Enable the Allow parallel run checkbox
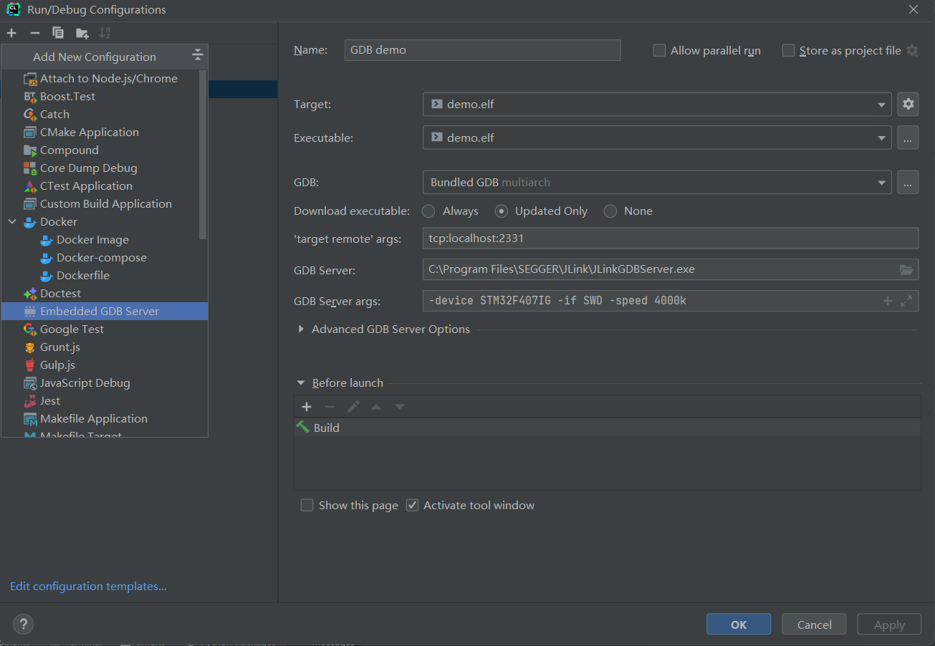The width and height of the screenshot is (935, 646). pos(658,50)
